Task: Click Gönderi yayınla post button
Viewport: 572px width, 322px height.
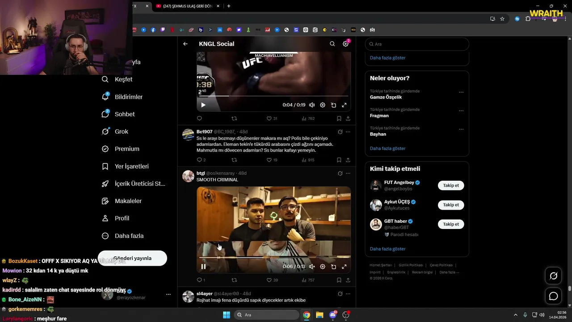Action: click(x=132, y=258)
